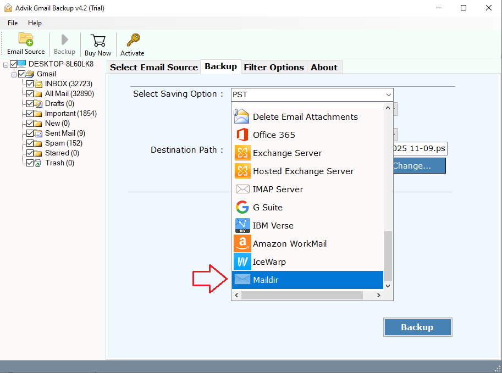Viewport: 502px width, 373px height.
Task: Toggle the Starred (0) checkbox
Action: 30,153
